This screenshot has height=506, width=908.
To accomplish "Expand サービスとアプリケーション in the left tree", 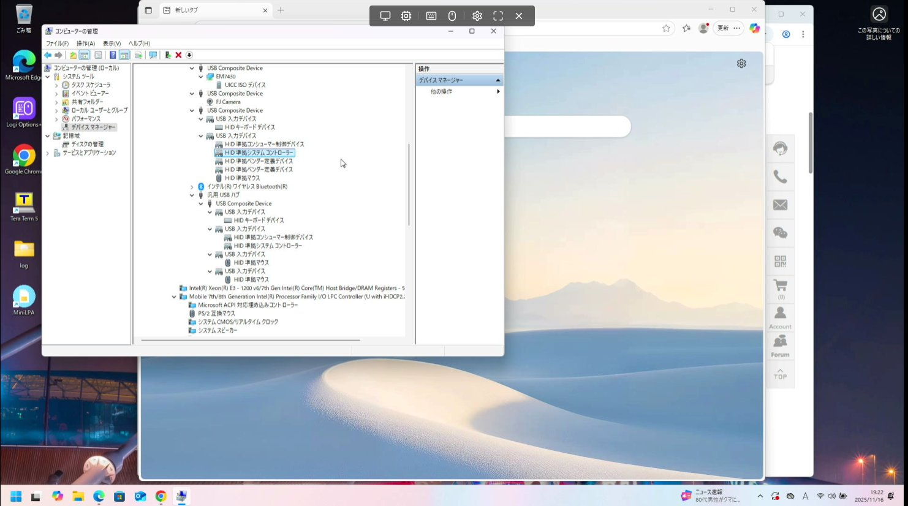I will (48, 153).
